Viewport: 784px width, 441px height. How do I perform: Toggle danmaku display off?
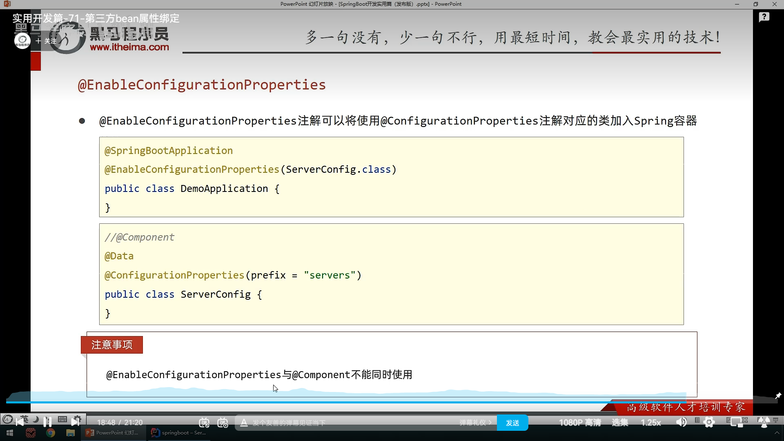click(x=204, y=423)
